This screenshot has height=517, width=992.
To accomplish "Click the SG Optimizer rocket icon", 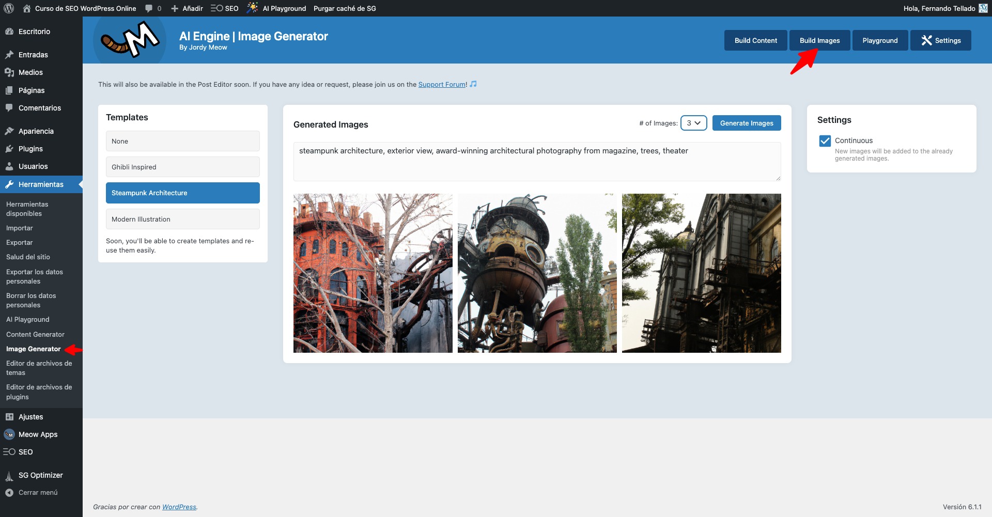I will tap(9, 476).
